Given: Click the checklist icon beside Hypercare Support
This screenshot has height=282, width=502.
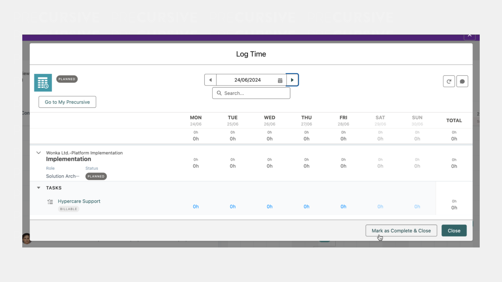Looking at the screenshot, I should 50,201.
